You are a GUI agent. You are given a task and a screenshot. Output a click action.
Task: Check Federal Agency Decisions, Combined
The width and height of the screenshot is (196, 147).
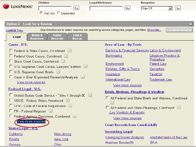point(11,116)
